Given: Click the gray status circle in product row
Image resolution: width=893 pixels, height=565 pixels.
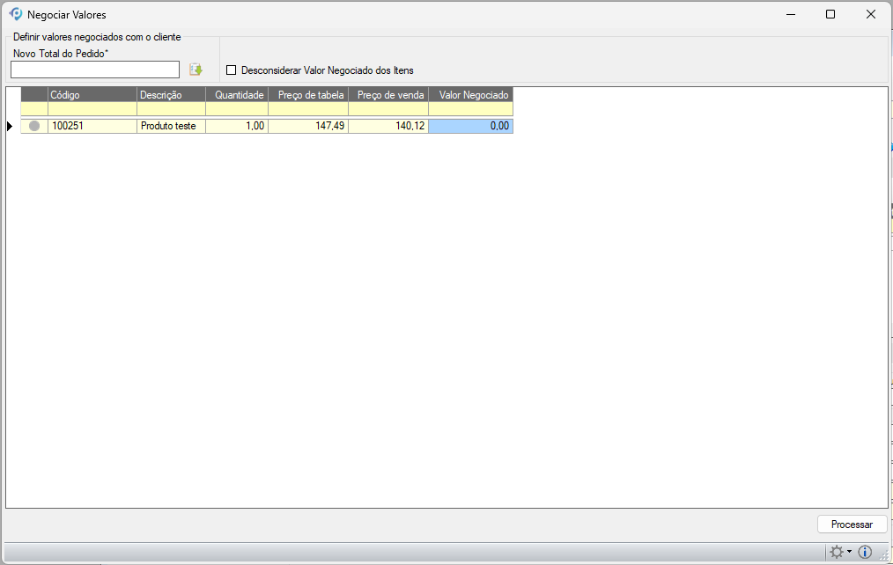Looking at the screenshot, I should (x=34, y=126).
